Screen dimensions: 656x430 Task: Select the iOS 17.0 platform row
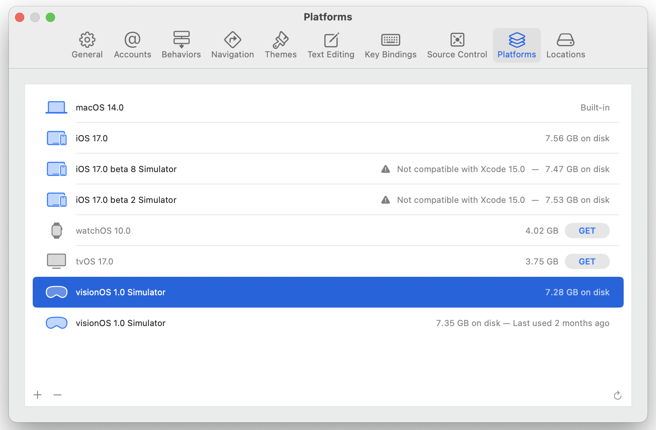click(x=269, y=138)
